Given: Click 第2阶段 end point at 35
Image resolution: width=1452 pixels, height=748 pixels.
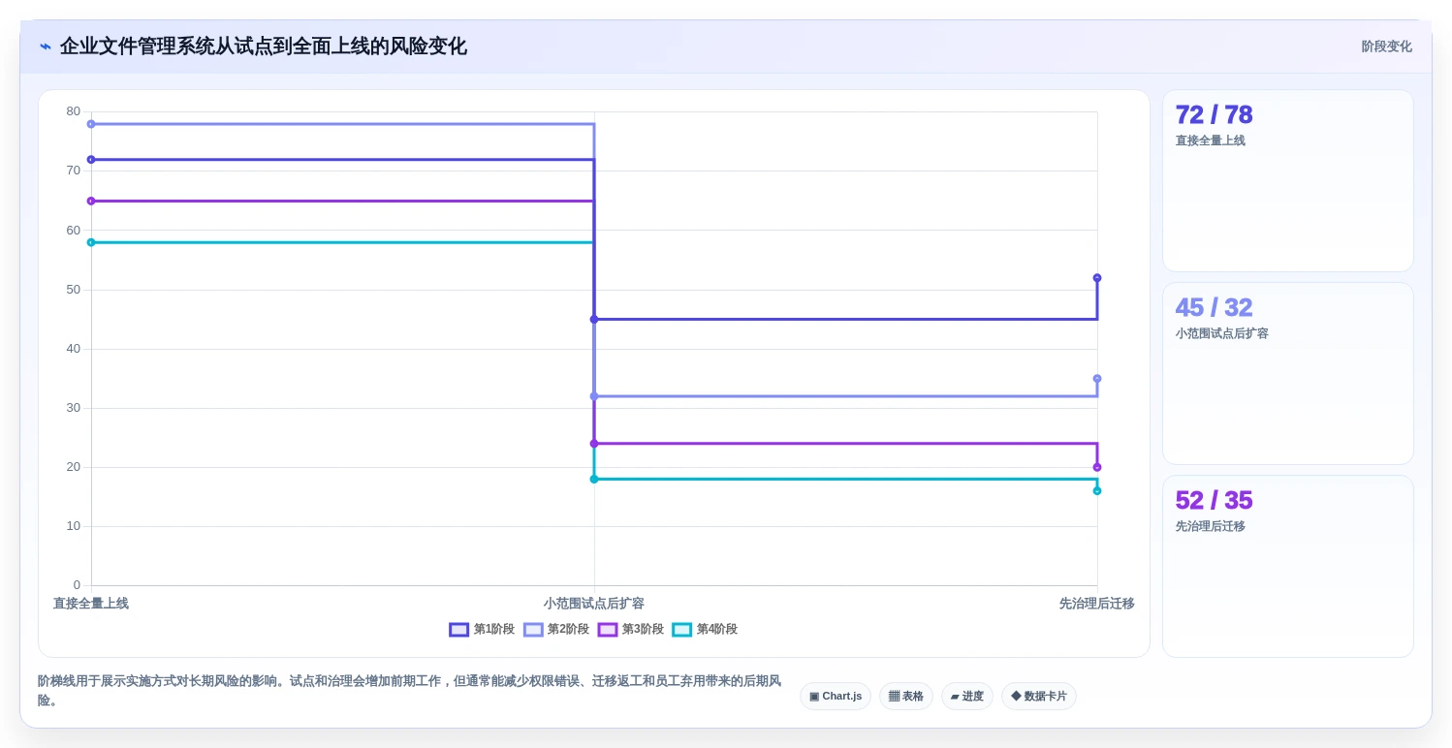Looking at the screenshot, I should (1097, 379).
